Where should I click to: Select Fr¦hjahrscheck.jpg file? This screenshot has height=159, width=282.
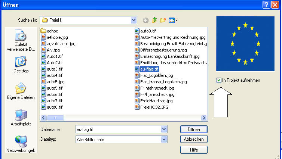click(x=154, y=88)
